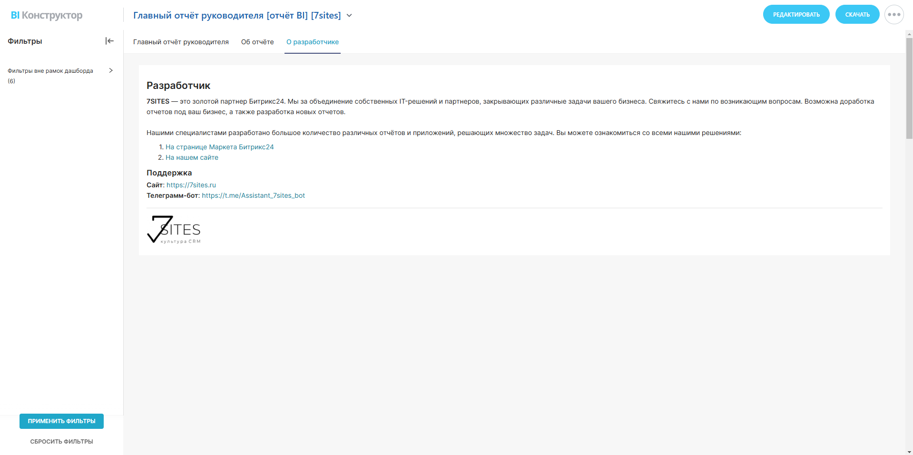The image size is (913, 455).
Task: Click the scrollbar up arrow
Action: coord(909,34)
